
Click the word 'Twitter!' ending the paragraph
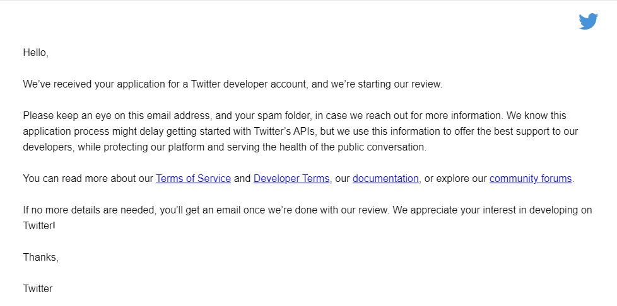tap(39, 225)
